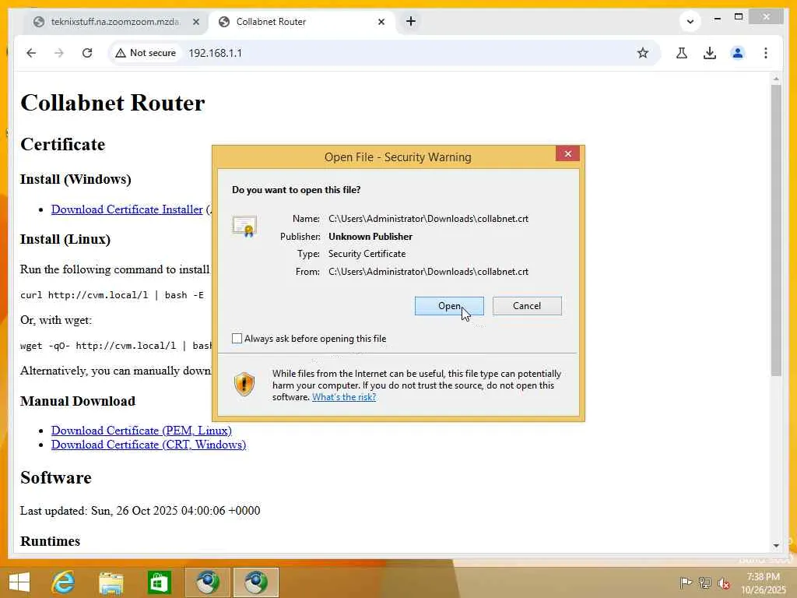The image size is (797, 598).
Task: Click the page vertical scrollbar thumb
Action: [x=776, y=230]
